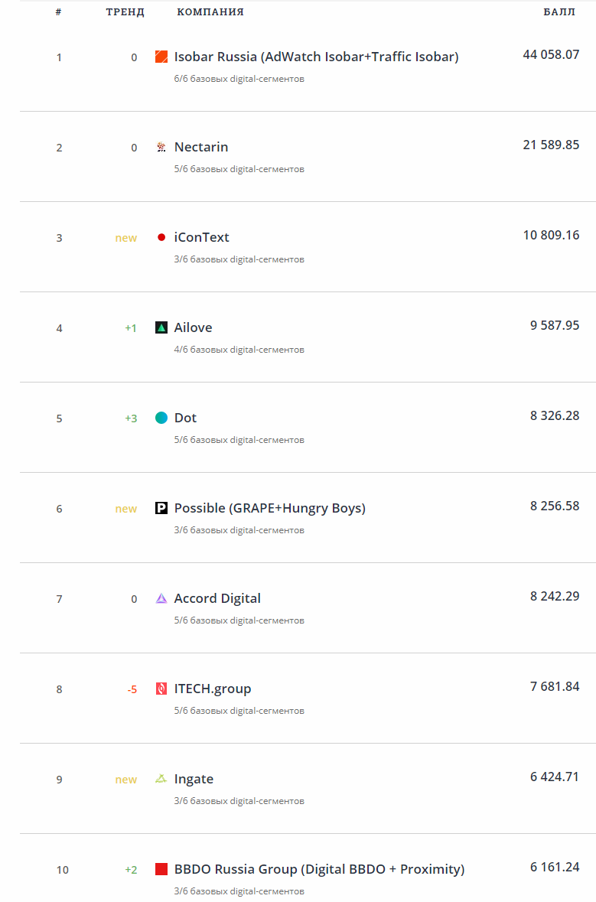Click the Nectarin company logo icon

[x=161, y=147]
